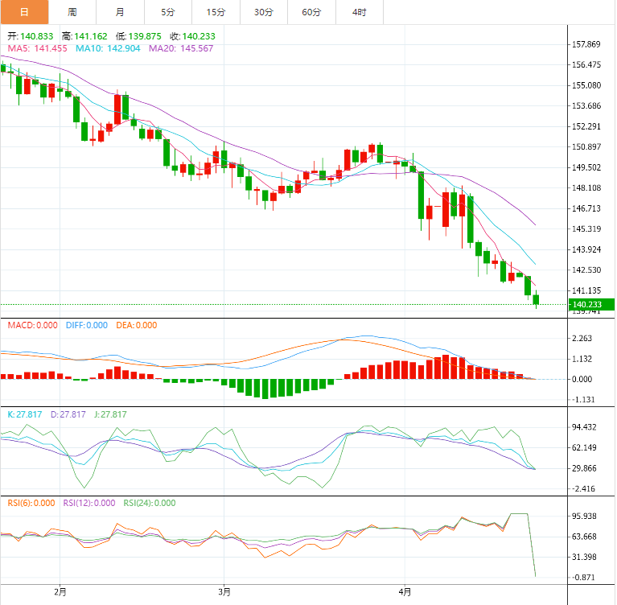Viewport: 617px width, 605px height.
Task: Click the MA5 indicator label
Action: [x=37, y=48]
